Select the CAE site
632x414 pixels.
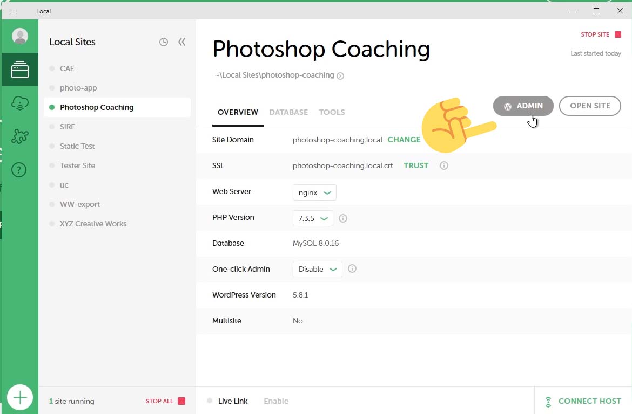coord(117,68)
